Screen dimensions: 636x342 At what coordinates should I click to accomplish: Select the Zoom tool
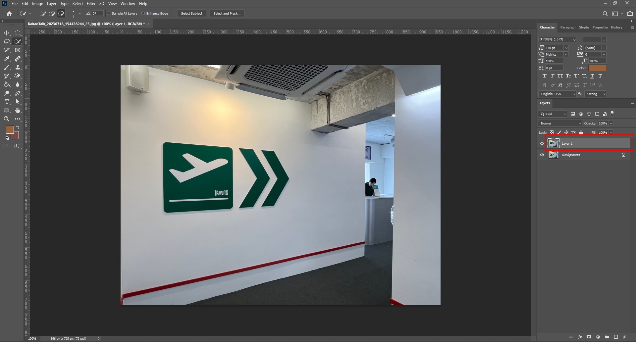(x=7, y=119)
